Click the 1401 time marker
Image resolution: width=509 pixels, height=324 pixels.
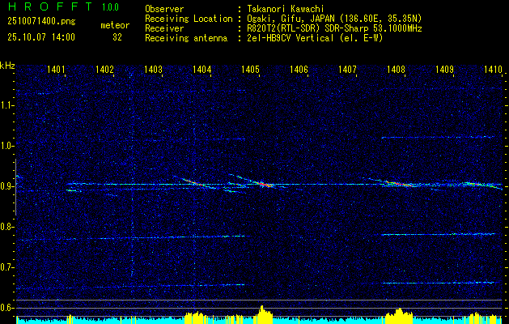coord(56,69)
